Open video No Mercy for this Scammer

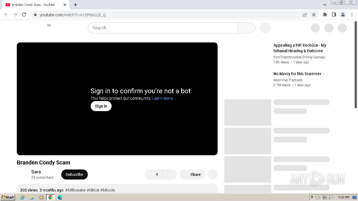(297, 74)
